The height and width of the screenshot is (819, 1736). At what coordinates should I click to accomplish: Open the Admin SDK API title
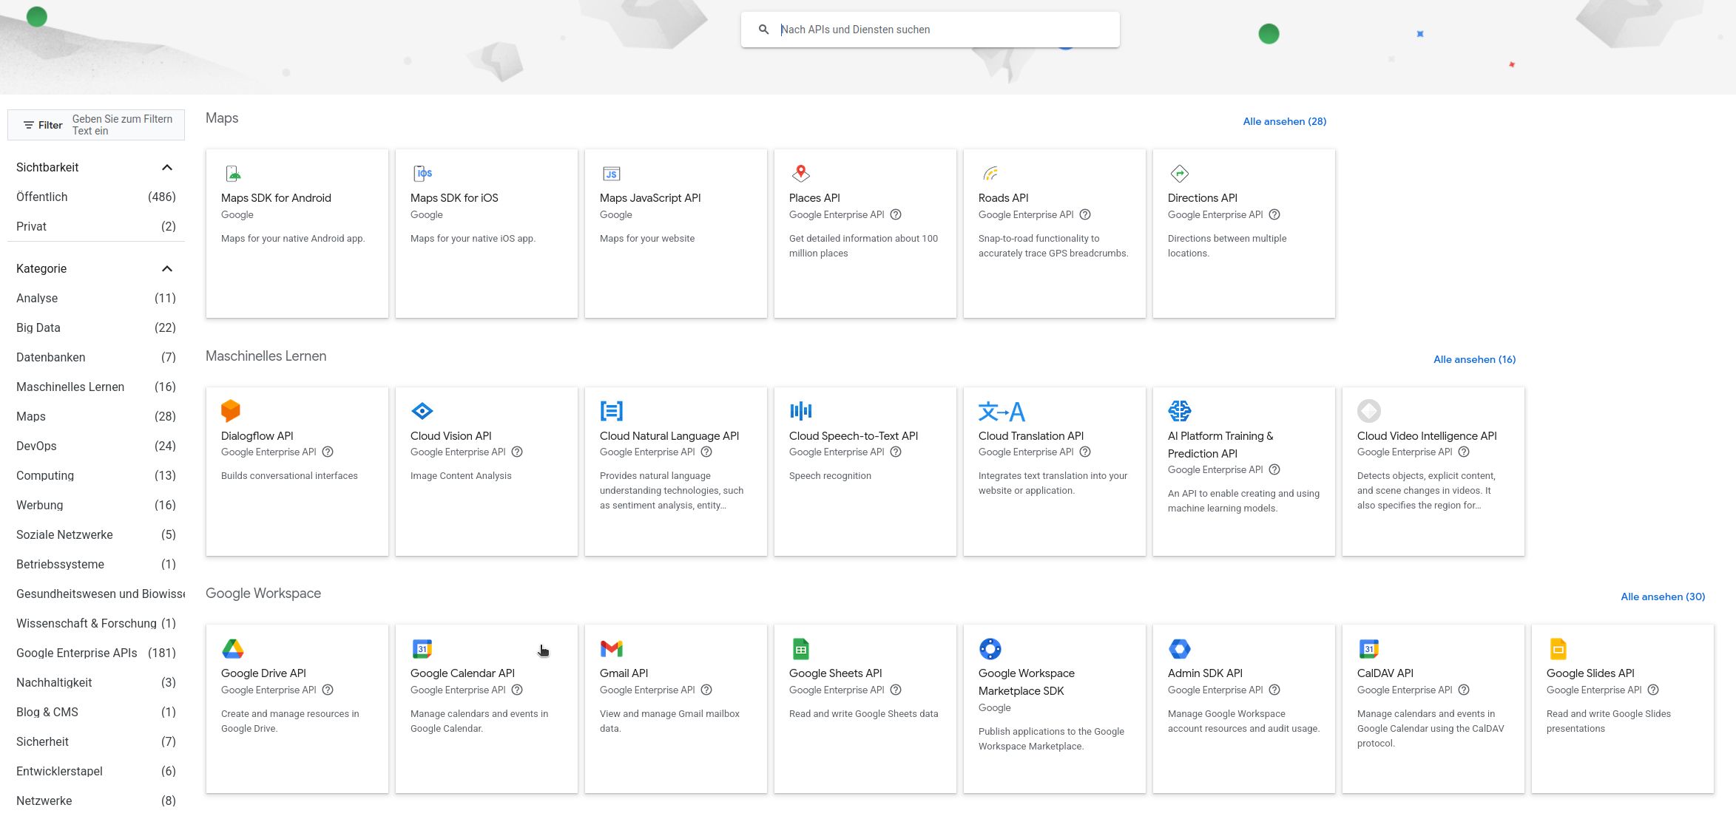click(x=1205, y=673)
